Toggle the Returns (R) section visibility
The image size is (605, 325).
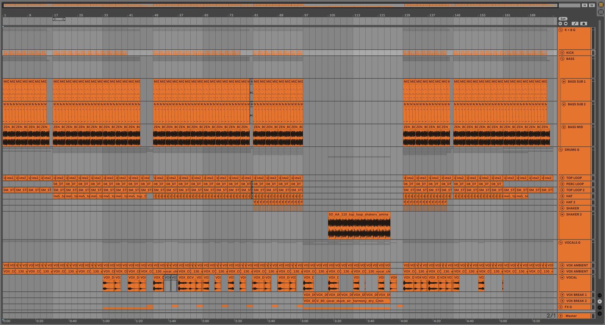pos(600,301)
